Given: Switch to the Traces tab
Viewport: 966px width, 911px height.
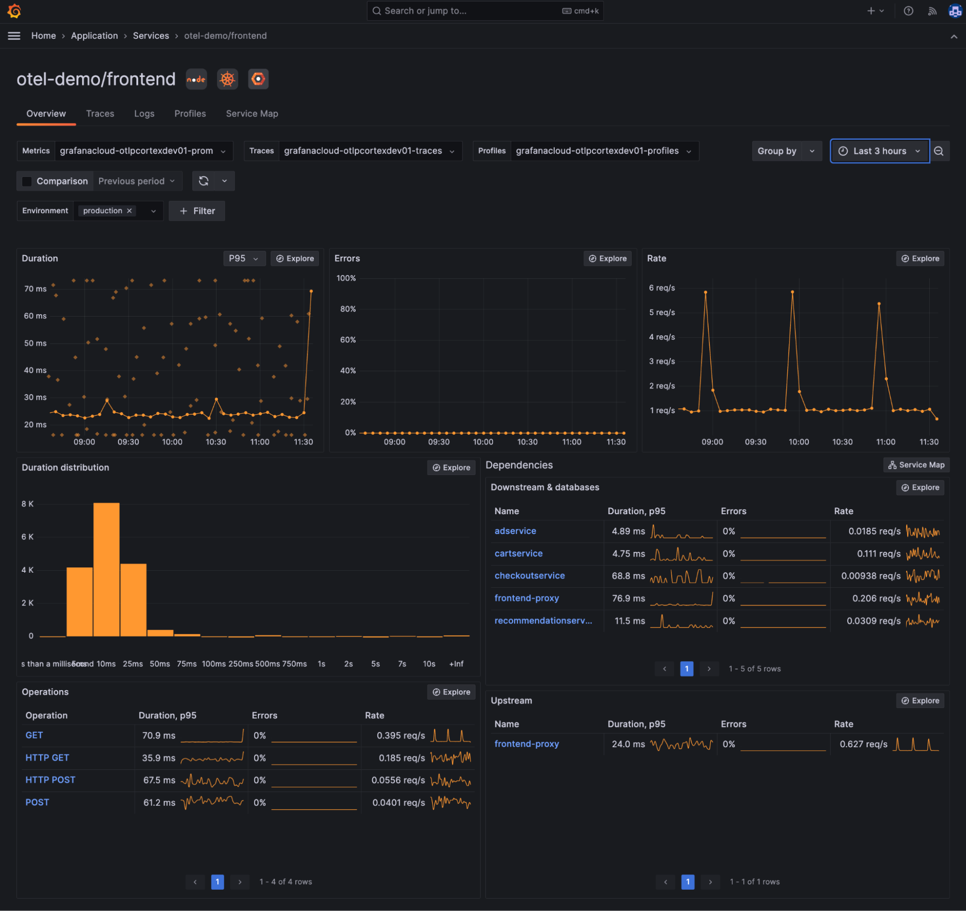Looking at the screenshot, I should [x=100, y=113].
